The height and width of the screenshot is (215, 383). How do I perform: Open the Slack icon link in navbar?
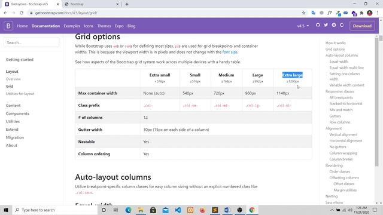334,25
